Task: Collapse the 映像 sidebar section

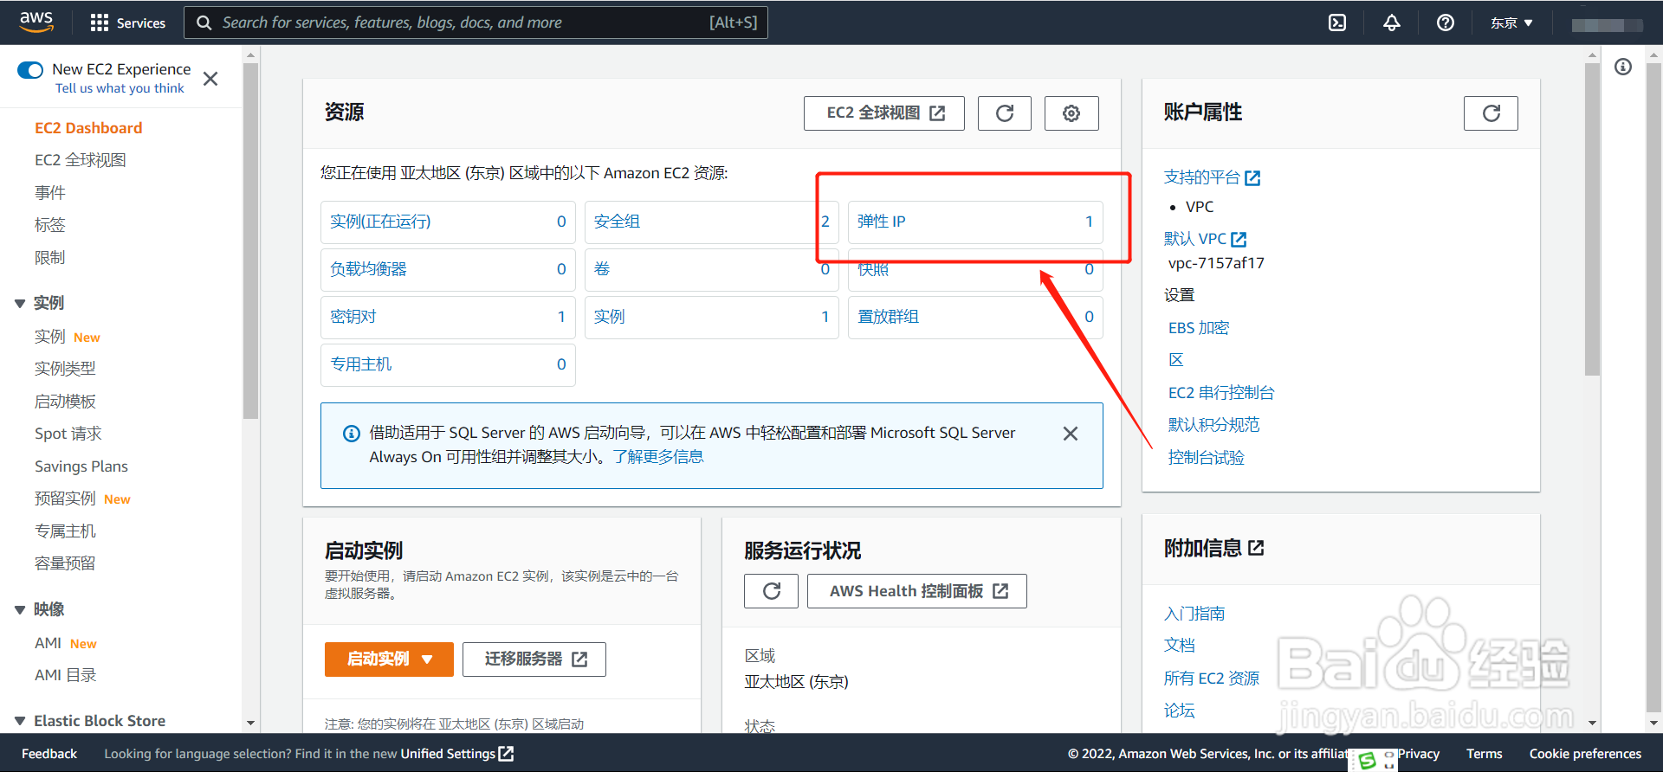Action: (x=20, y=610)
